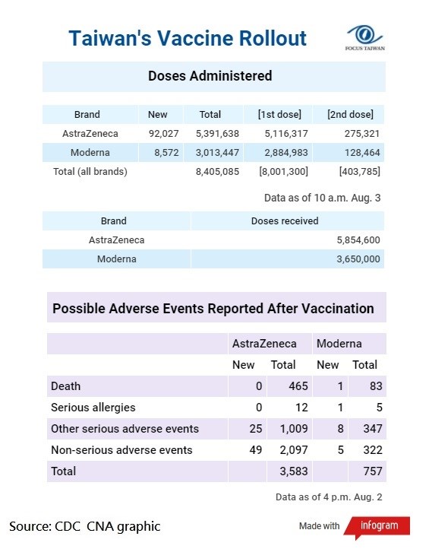Select the Total (all brands) row label

90,172
